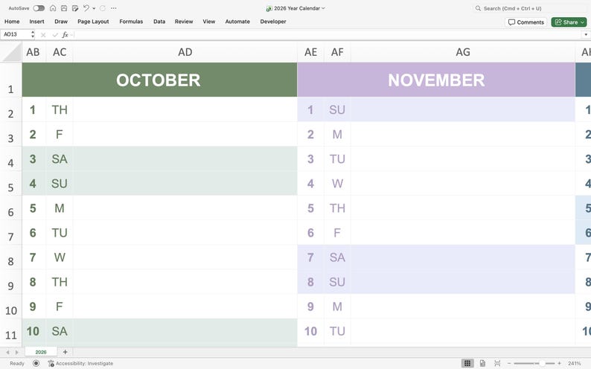Open the Home ribbon tab
Viewport: 591px width, 369px height.
pos(12,22)
